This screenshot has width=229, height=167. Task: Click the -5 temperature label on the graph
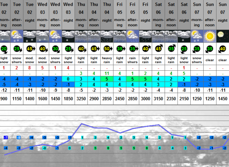pos(19,137)
